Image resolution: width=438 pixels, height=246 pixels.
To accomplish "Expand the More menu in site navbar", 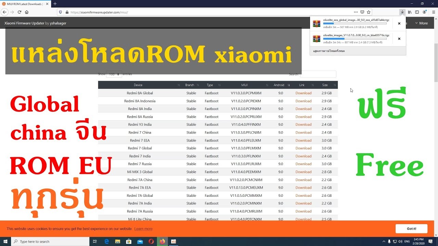I will [x=421, y=23].
